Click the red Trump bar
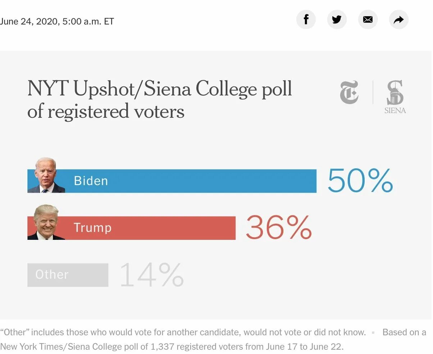 173,228
